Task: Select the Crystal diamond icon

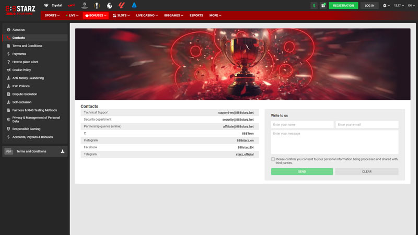Action: [47, 5]
